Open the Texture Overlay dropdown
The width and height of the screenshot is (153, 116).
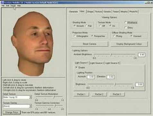(x=17, y=106)
